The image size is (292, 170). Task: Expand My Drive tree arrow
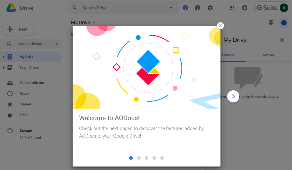3,57
